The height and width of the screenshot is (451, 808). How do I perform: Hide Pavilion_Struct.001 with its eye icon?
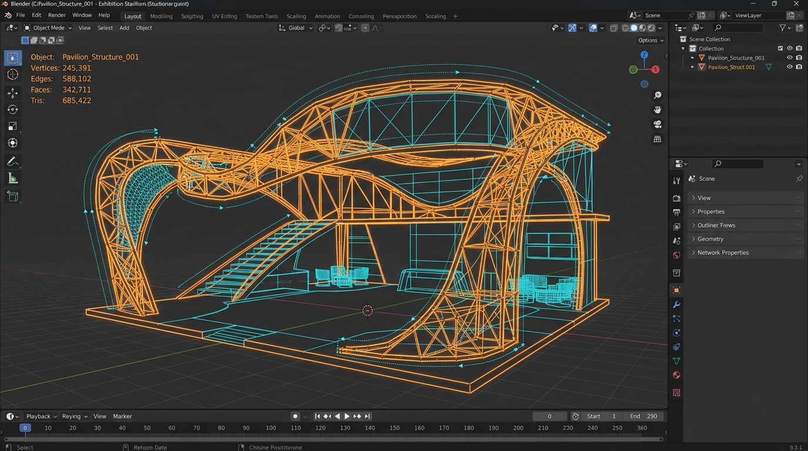pos(790,67)
